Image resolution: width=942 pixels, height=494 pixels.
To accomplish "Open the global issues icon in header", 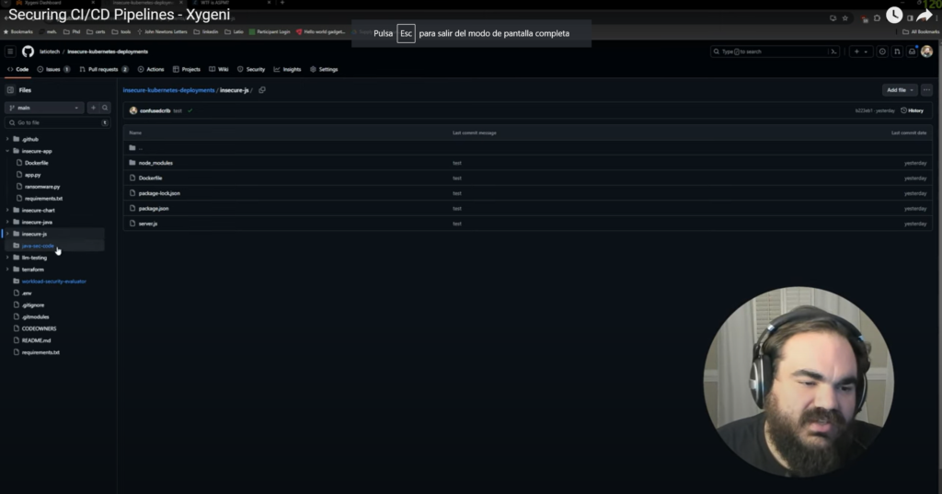I will pos(882,52).
